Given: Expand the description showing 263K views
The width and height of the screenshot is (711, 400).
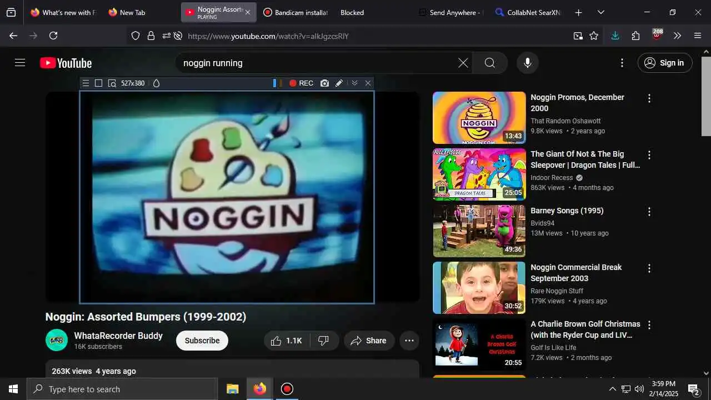Looking at the screenshot, I should click(232, 369).
